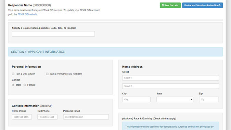Check I am a Permanent US Resident
Viewport: 231px width, 130px height.
click(x=47, y=74)
